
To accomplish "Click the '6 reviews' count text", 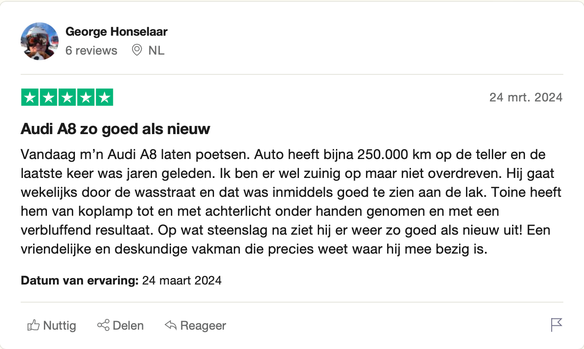I will tap(91, 50).
